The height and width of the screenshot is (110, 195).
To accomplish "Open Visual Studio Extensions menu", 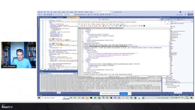I will [x=81, y=12].
